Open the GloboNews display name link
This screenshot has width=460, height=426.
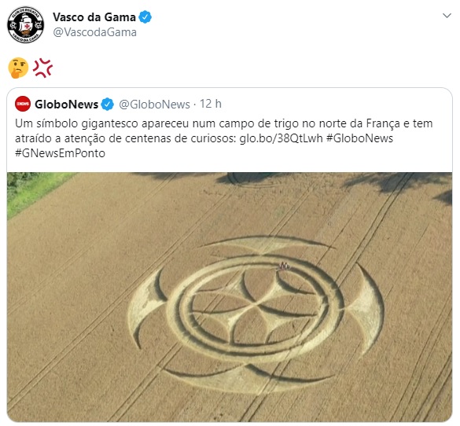pos(66,104)
